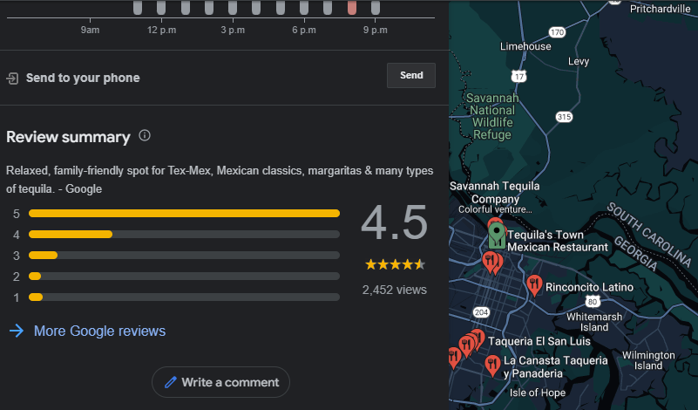
Task: Open Rinconcito Latino restaurant pin
Action: tap(534, 285)
